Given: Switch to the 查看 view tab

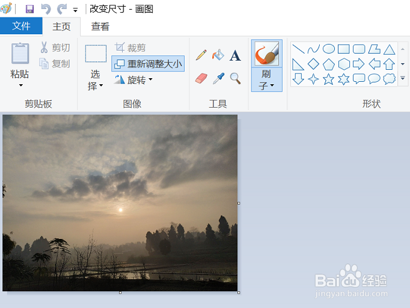Looking at the screenshot, I should click(x=100, y=26).
